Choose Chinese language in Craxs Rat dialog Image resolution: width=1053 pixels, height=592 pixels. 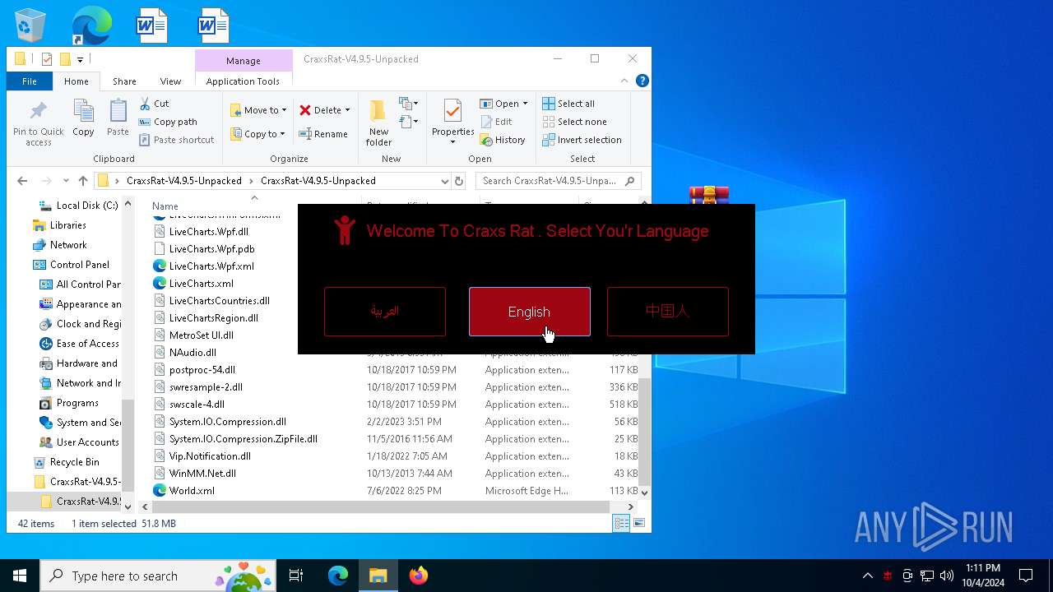tap(667, 312)
